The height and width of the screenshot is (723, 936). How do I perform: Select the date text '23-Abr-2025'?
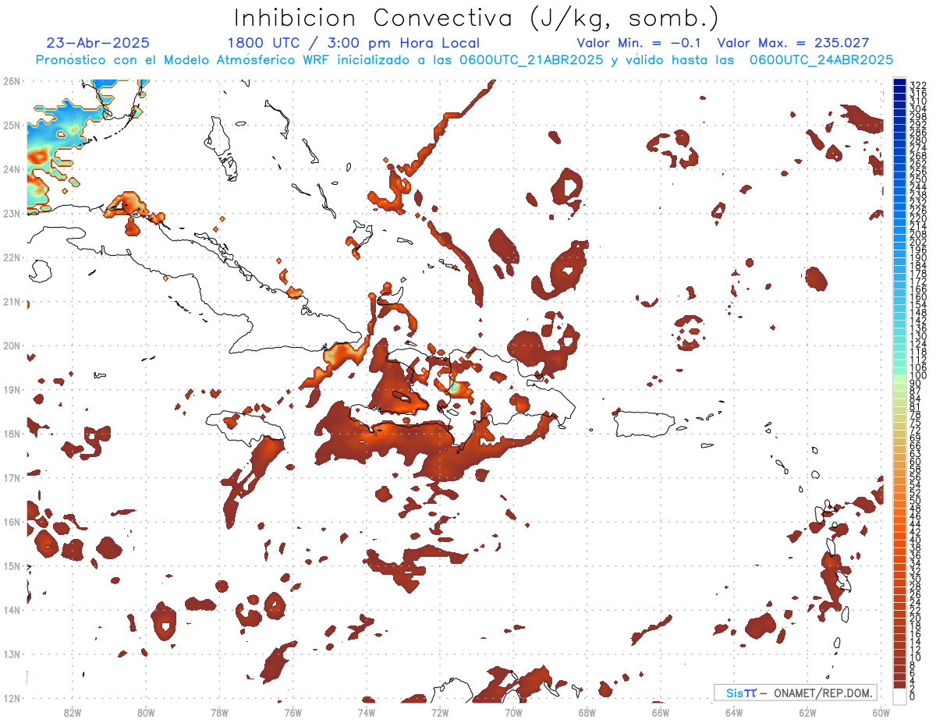[x=98, y=43]
